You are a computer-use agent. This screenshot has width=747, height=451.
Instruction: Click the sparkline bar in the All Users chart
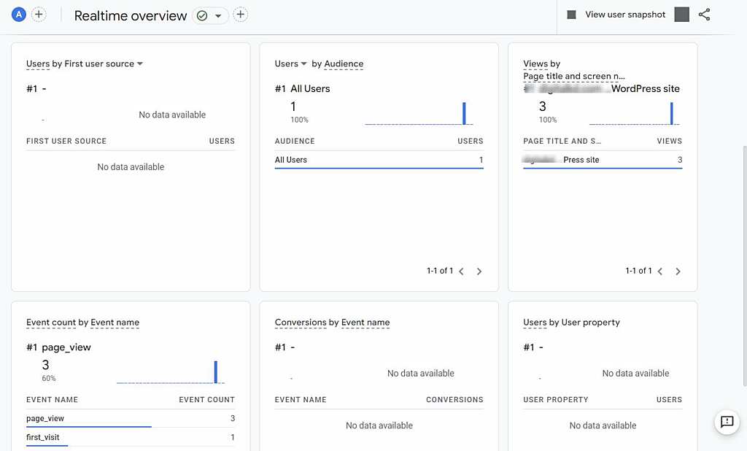[464, 113]
